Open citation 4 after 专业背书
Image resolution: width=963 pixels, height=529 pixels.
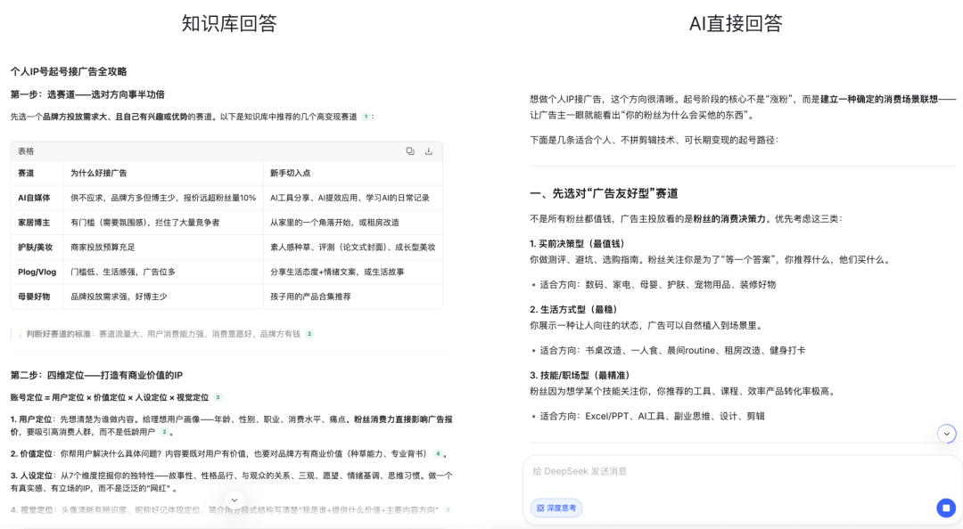[x=438, y=454]
